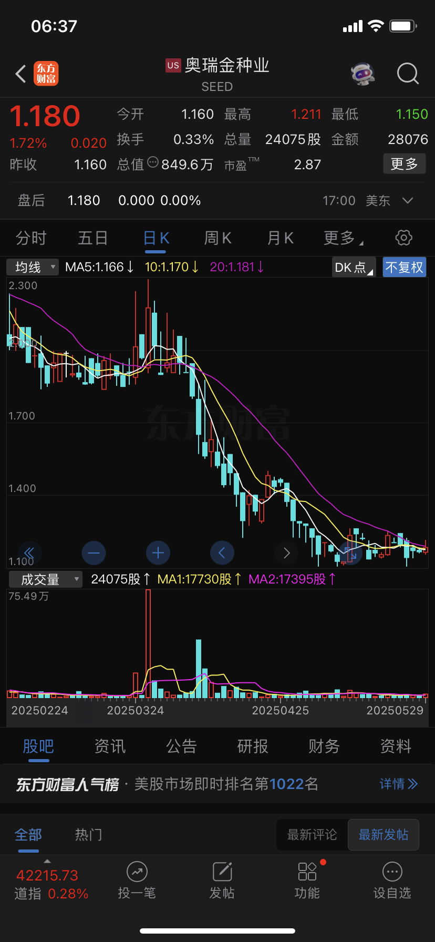Select the 全部 posts tab
Image resolution: width=435 pixels, height=942 pixels.
point(28,835)
